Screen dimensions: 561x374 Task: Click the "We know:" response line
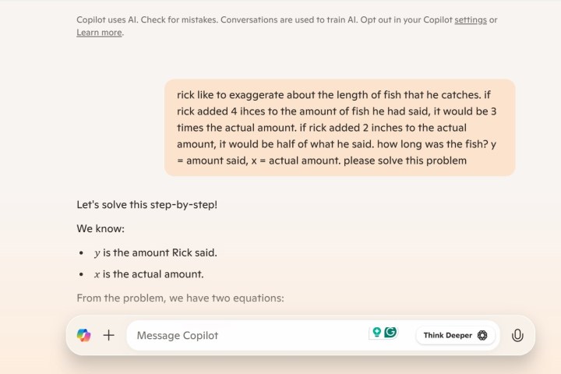pyautogui.click(x=101, y=229)
